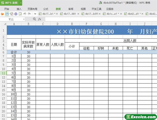Select column E header
The width and height of the screenshot is (157, 120).
(72, 24)
